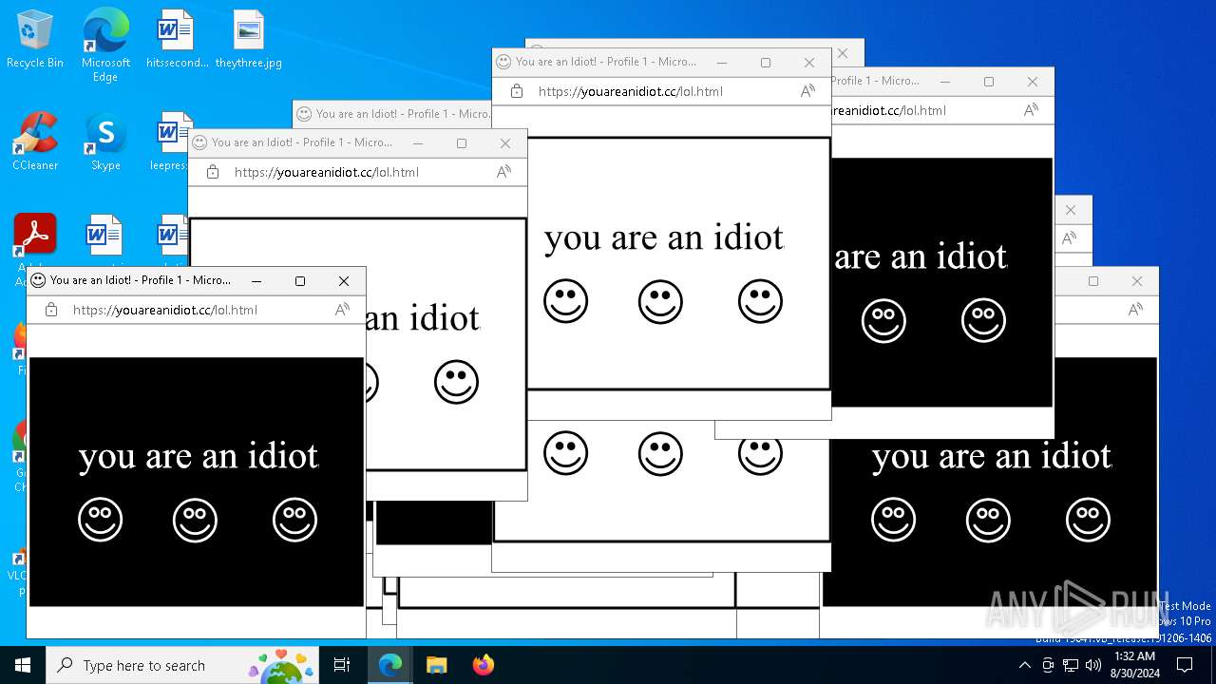The width and height of the screenshot is (1216, 684).
Task: Click Read Aloud icon in the left-middle popup
Action: [503, 172]
